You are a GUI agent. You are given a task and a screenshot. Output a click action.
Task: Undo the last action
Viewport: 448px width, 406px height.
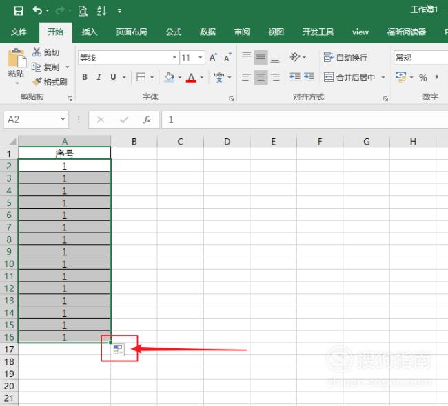pos(37,11)
